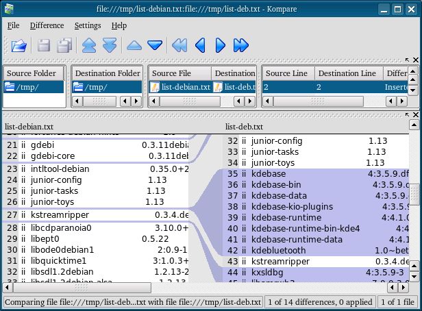422x311 pixels.
Task: Click list-debian.txt pane title label
Action: (x=29, y=127)
